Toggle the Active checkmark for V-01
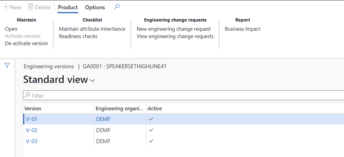 151,119
